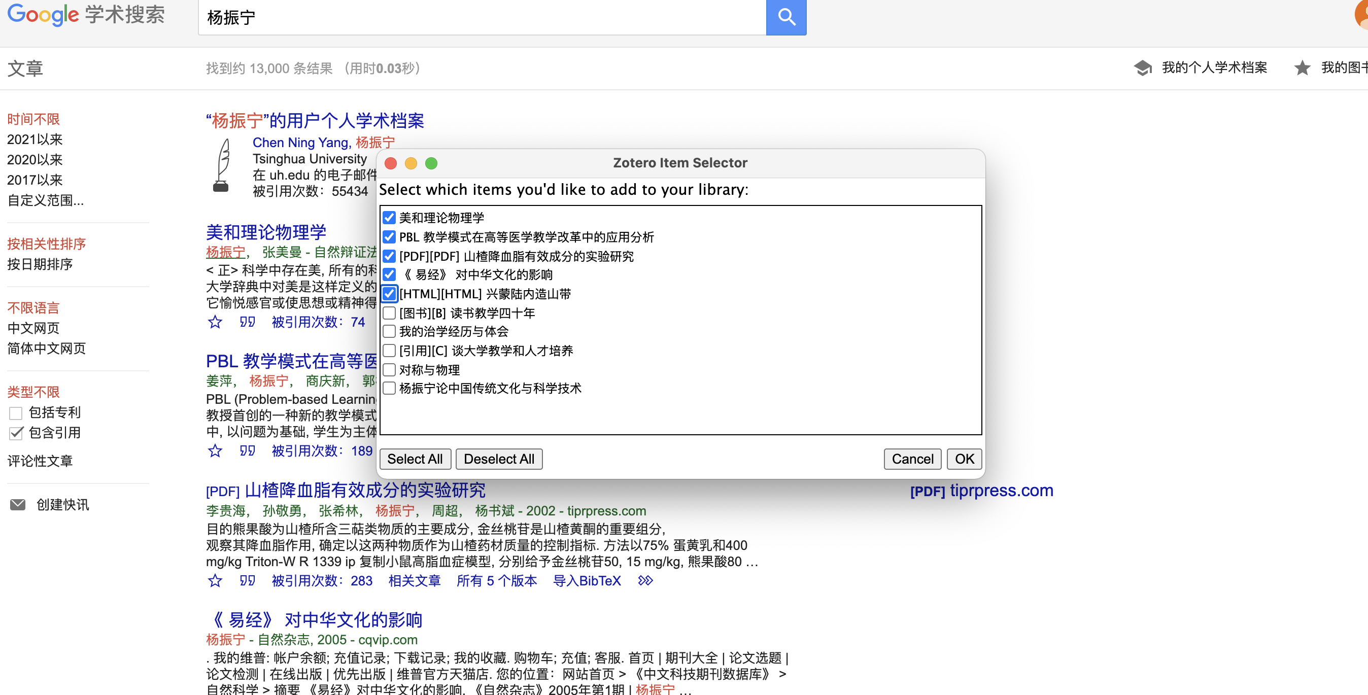Click the cite quote icon under 美和理论物理学
The height and width of the screenshot is (695, 1368).
click(247, 322)
